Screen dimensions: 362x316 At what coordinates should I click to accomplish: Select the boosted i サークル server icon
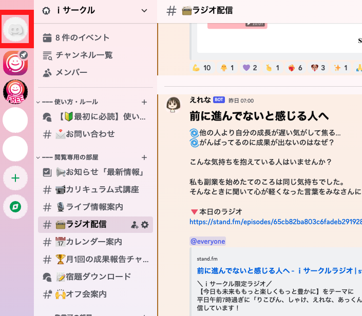(x=15, y=63)
